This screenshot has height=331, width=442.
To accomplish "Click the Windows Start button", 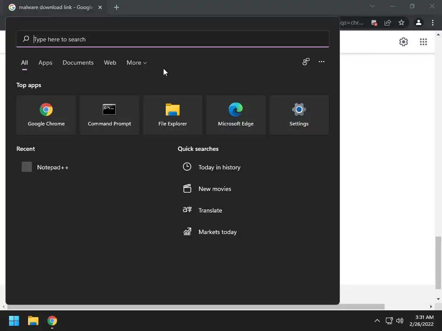I will [x=14, y=321].
